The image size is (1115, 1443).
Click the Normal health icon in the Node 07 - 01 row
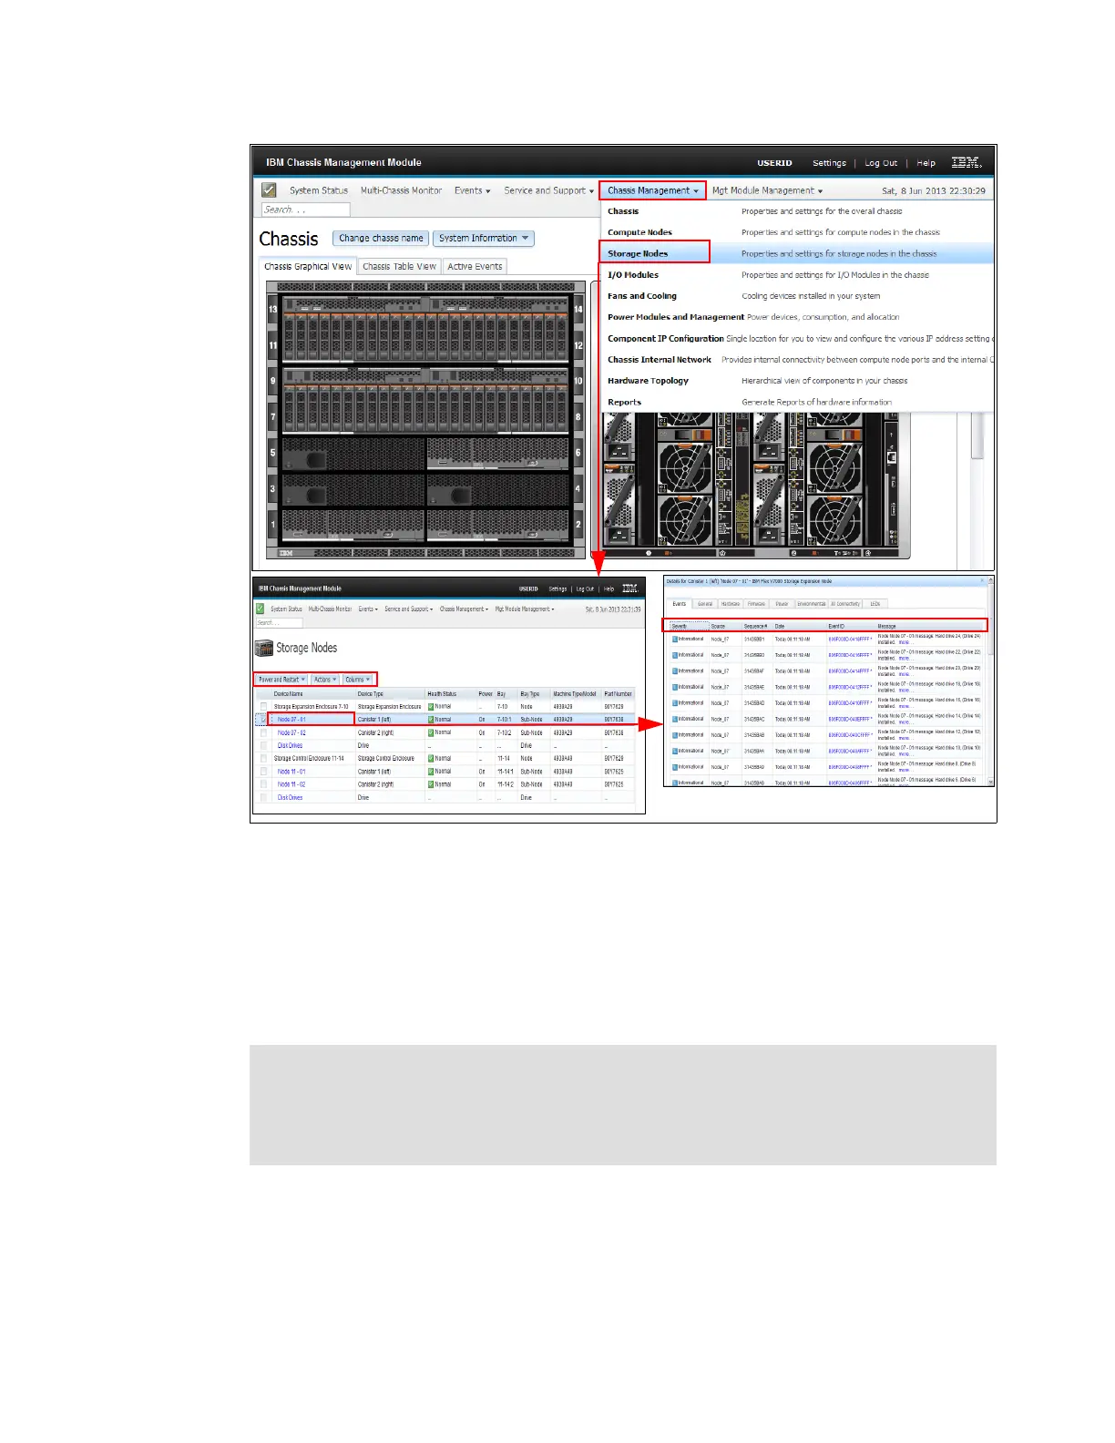coord(431,720)
